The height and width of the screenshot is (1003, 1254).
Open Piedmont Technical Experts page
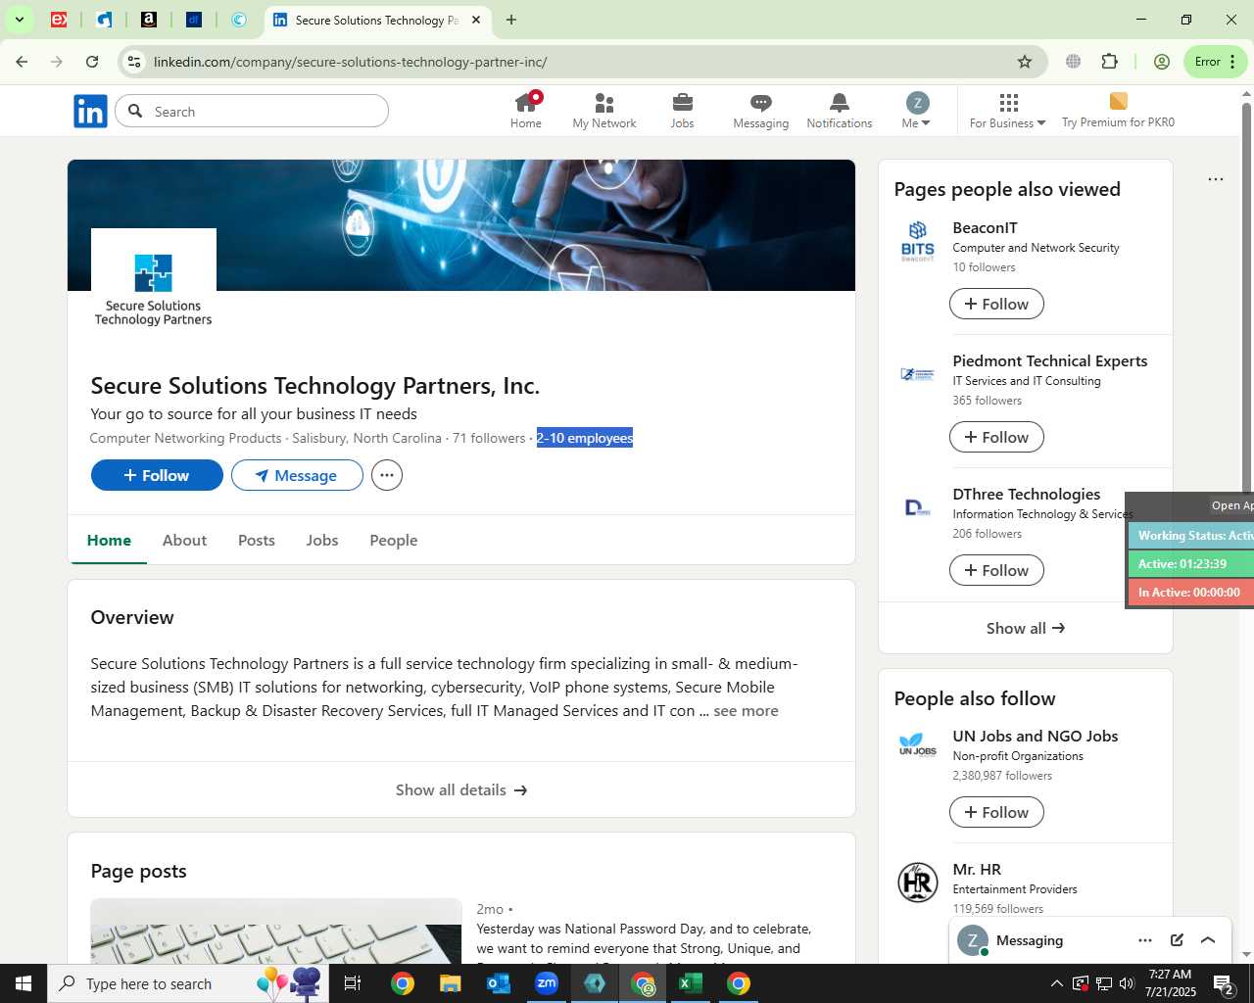(1049, 360)
